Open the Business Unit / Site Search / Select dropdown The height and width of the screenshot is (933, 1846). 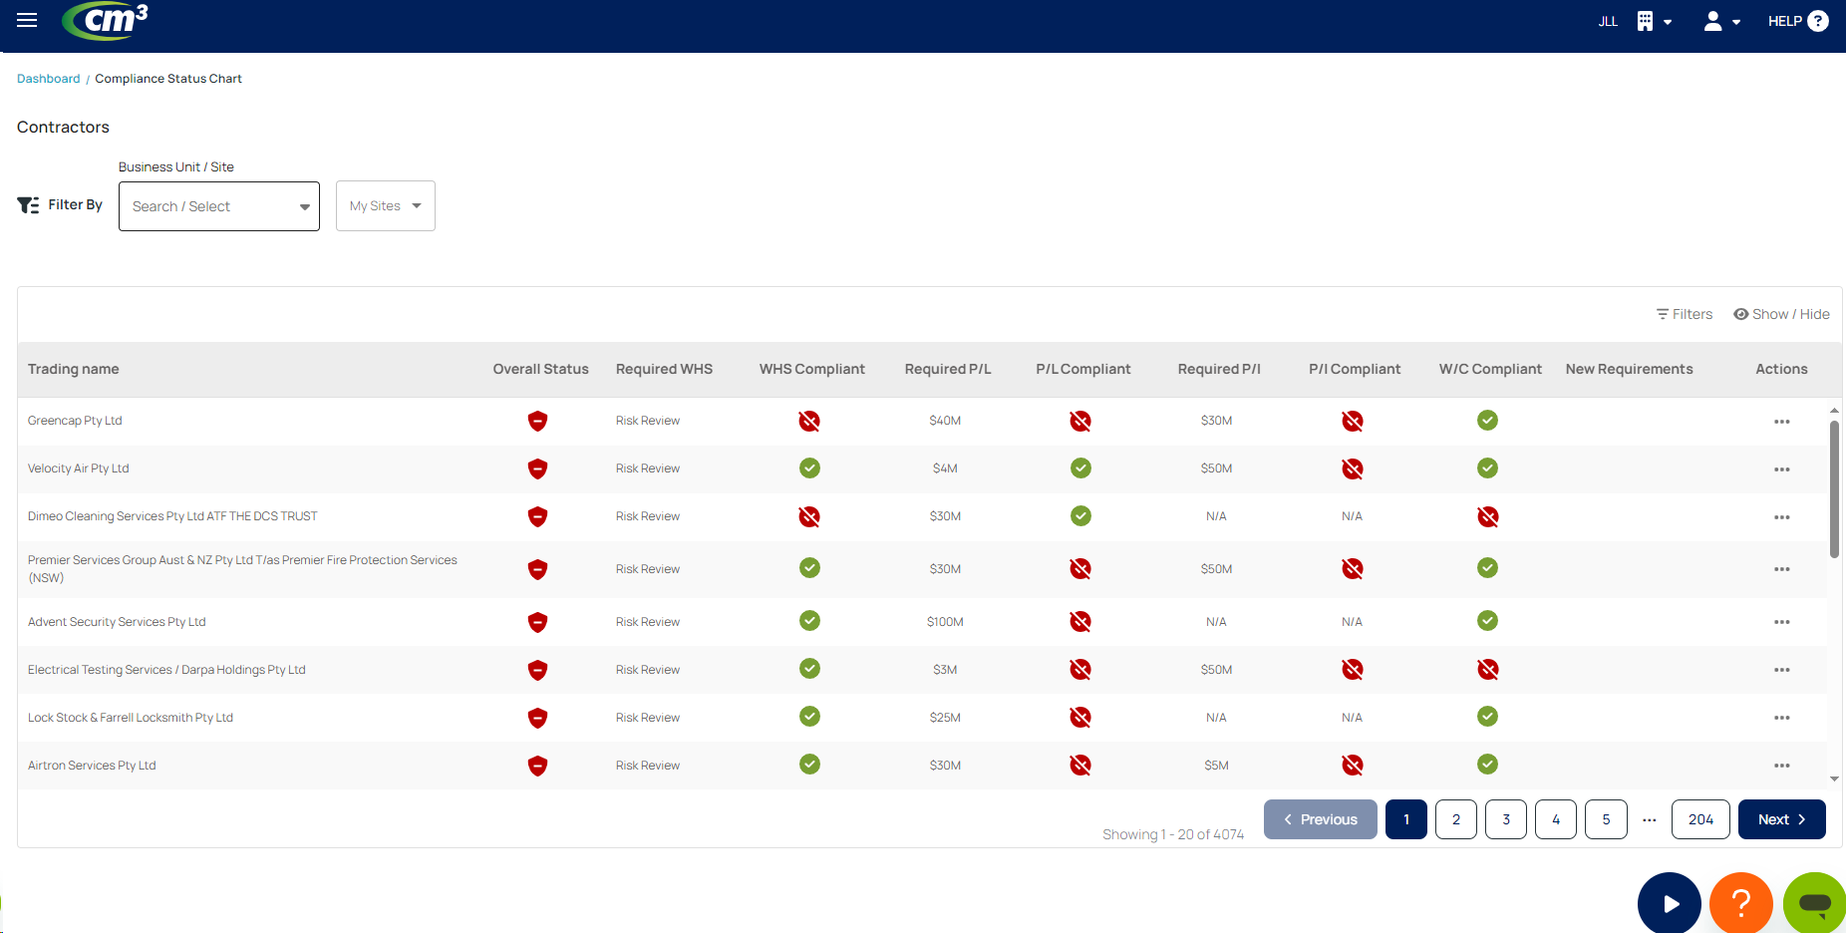[219, 206]
